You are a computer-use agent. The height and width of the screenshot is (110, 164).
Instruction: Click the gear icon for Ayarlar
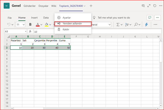[x=59, y=18]
